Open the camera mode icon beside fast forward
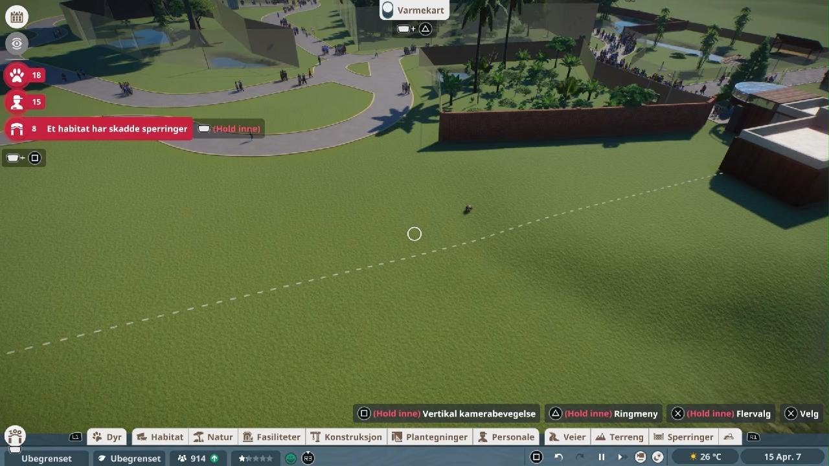This screenshot has height=466, width=829. [x=640, y=457]
